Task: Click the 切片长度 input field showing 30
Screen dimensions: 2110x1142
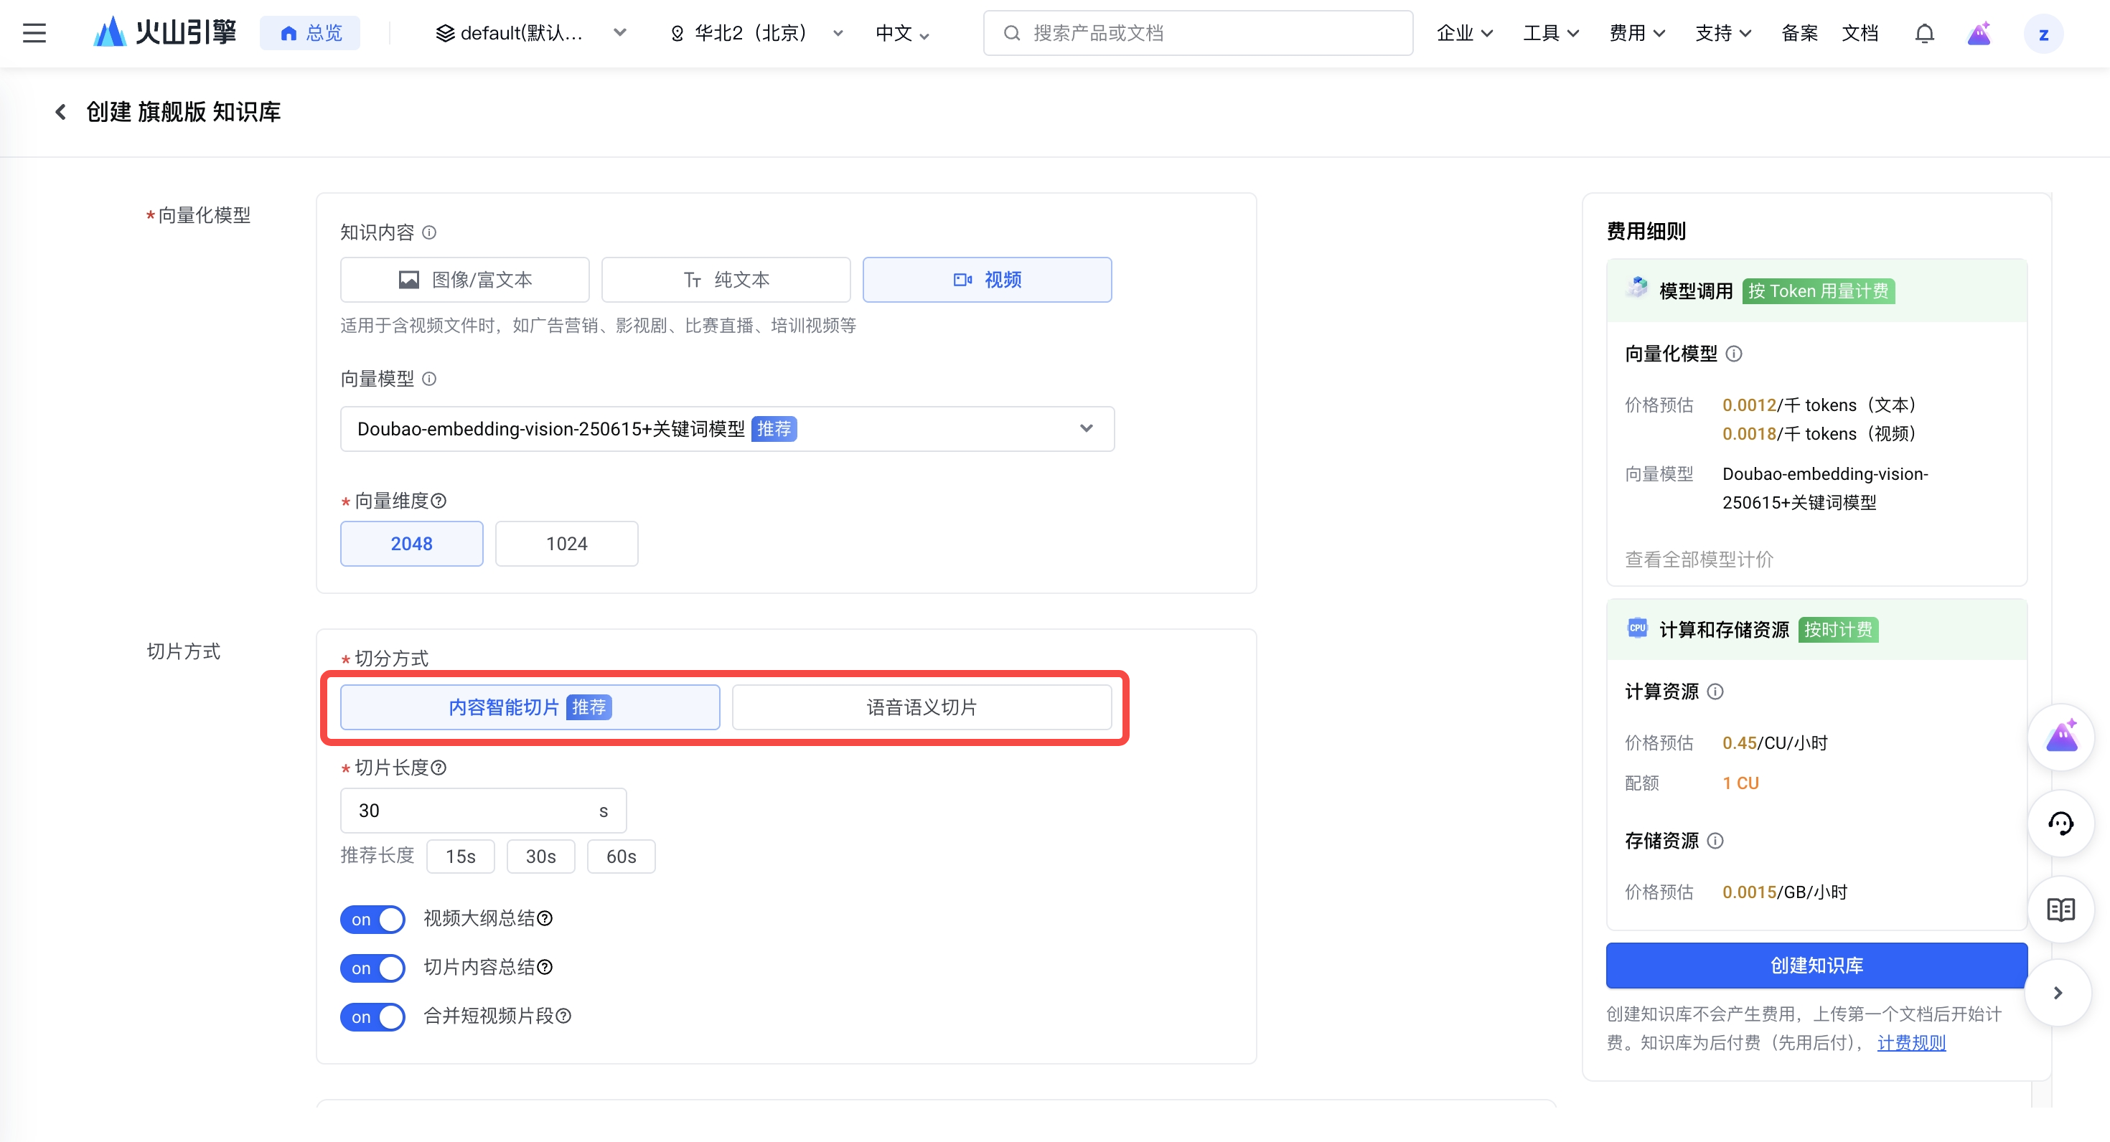Action: [483, 810]
